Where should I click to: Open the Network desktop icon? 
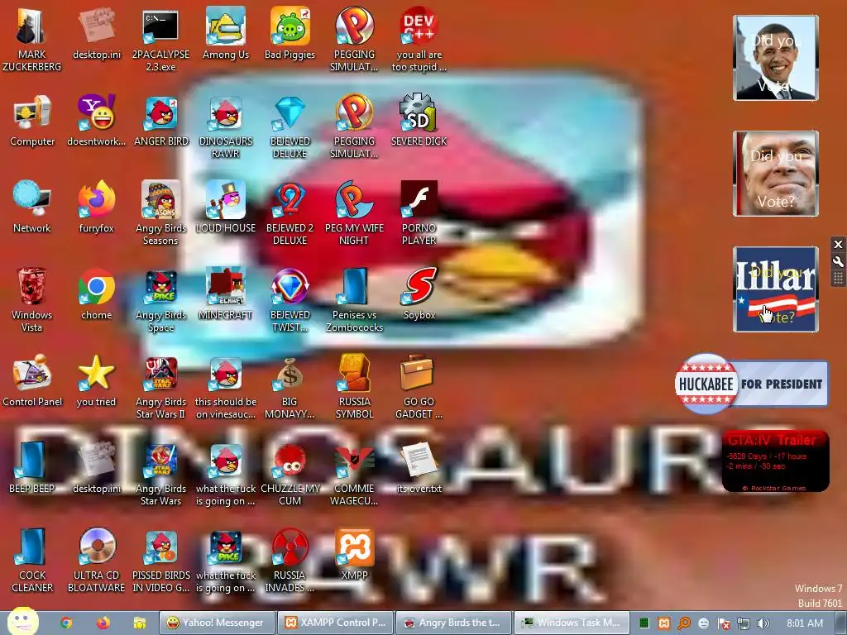[x=32, y=208]
